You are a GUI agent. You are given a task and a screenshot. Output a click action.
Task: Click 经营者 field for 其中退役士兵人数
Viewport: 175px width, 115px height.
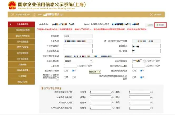tap(100, 97)
